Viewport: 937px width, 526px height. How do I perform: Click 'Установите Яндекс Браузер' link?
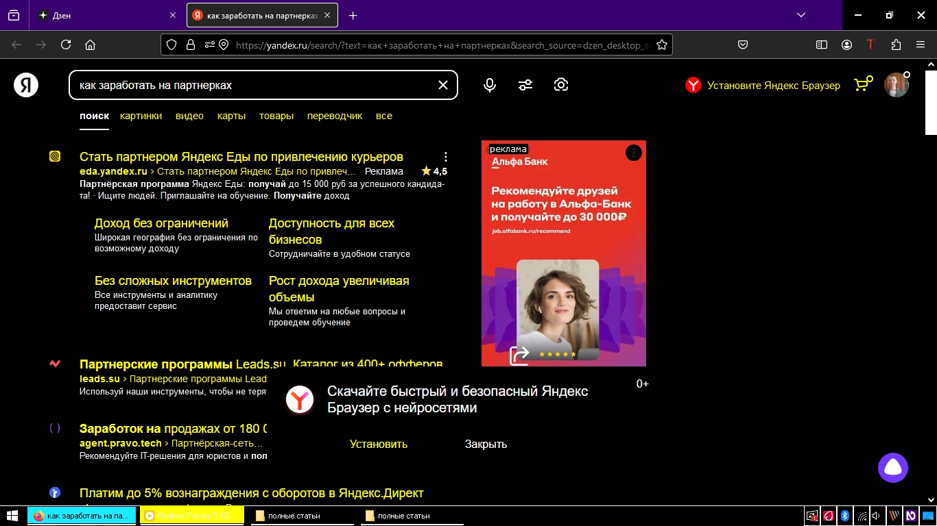(x=773, y=86)
